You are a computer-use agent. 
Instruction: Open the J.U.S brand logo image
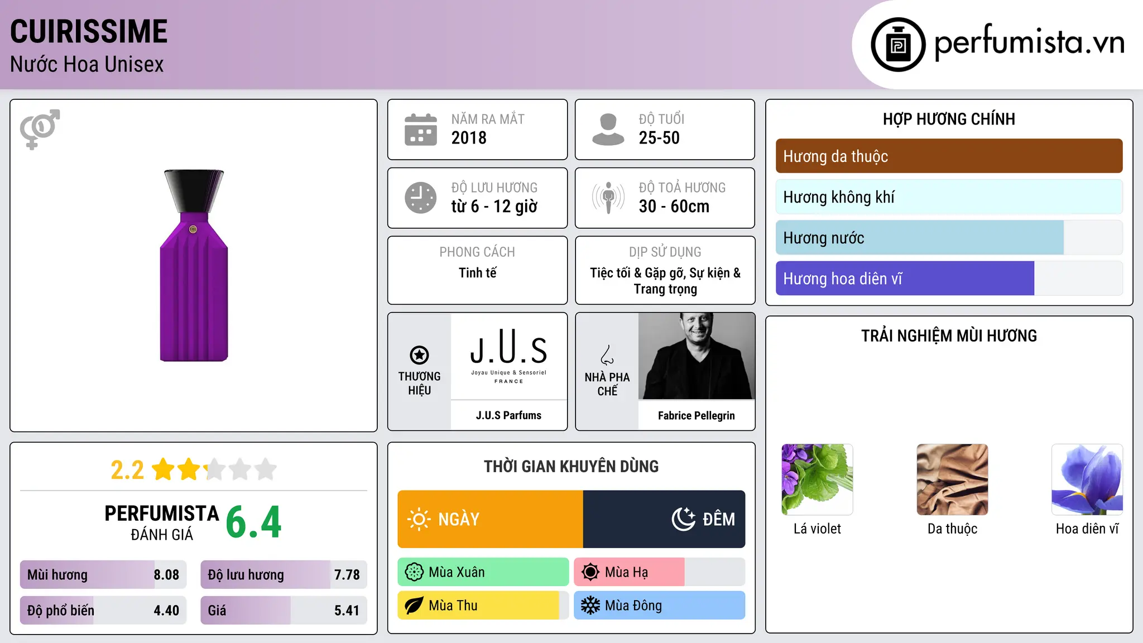point(509,356)
